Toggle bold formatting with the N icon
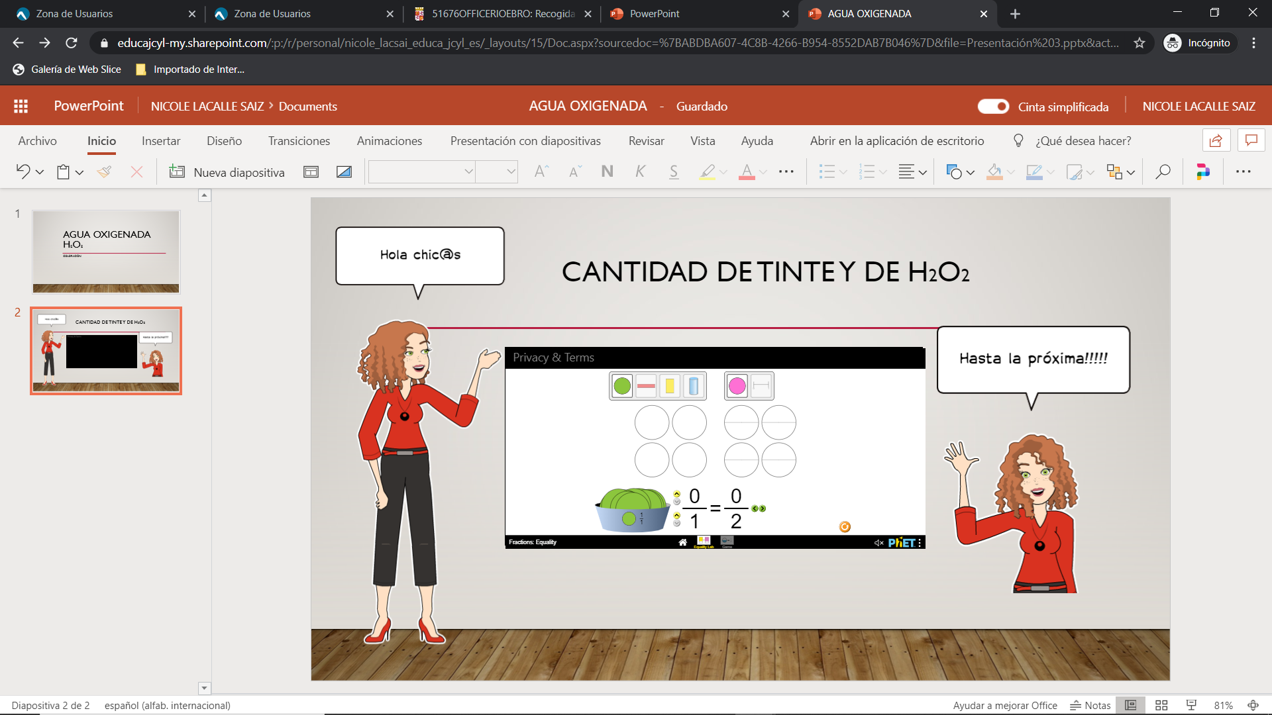The width and height of the screenshot is (1272, 715). tap(606, 171)
